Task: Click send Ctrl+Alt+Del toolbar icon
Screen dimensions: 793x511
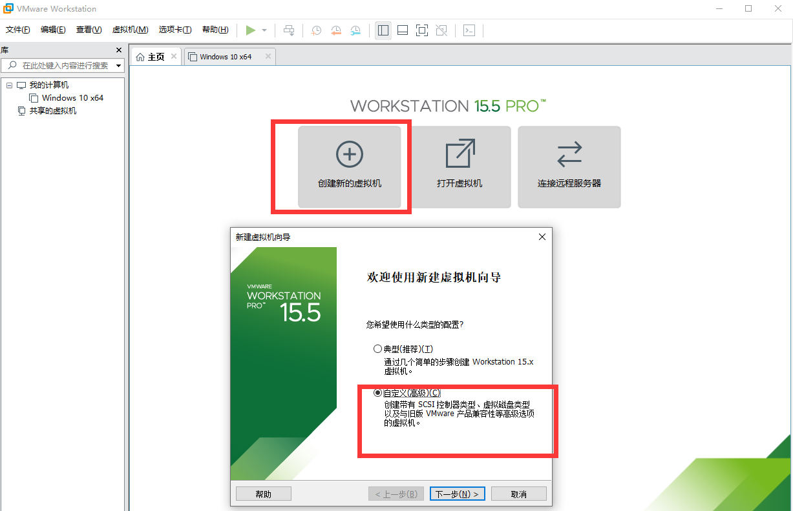Action: [290, 30]
